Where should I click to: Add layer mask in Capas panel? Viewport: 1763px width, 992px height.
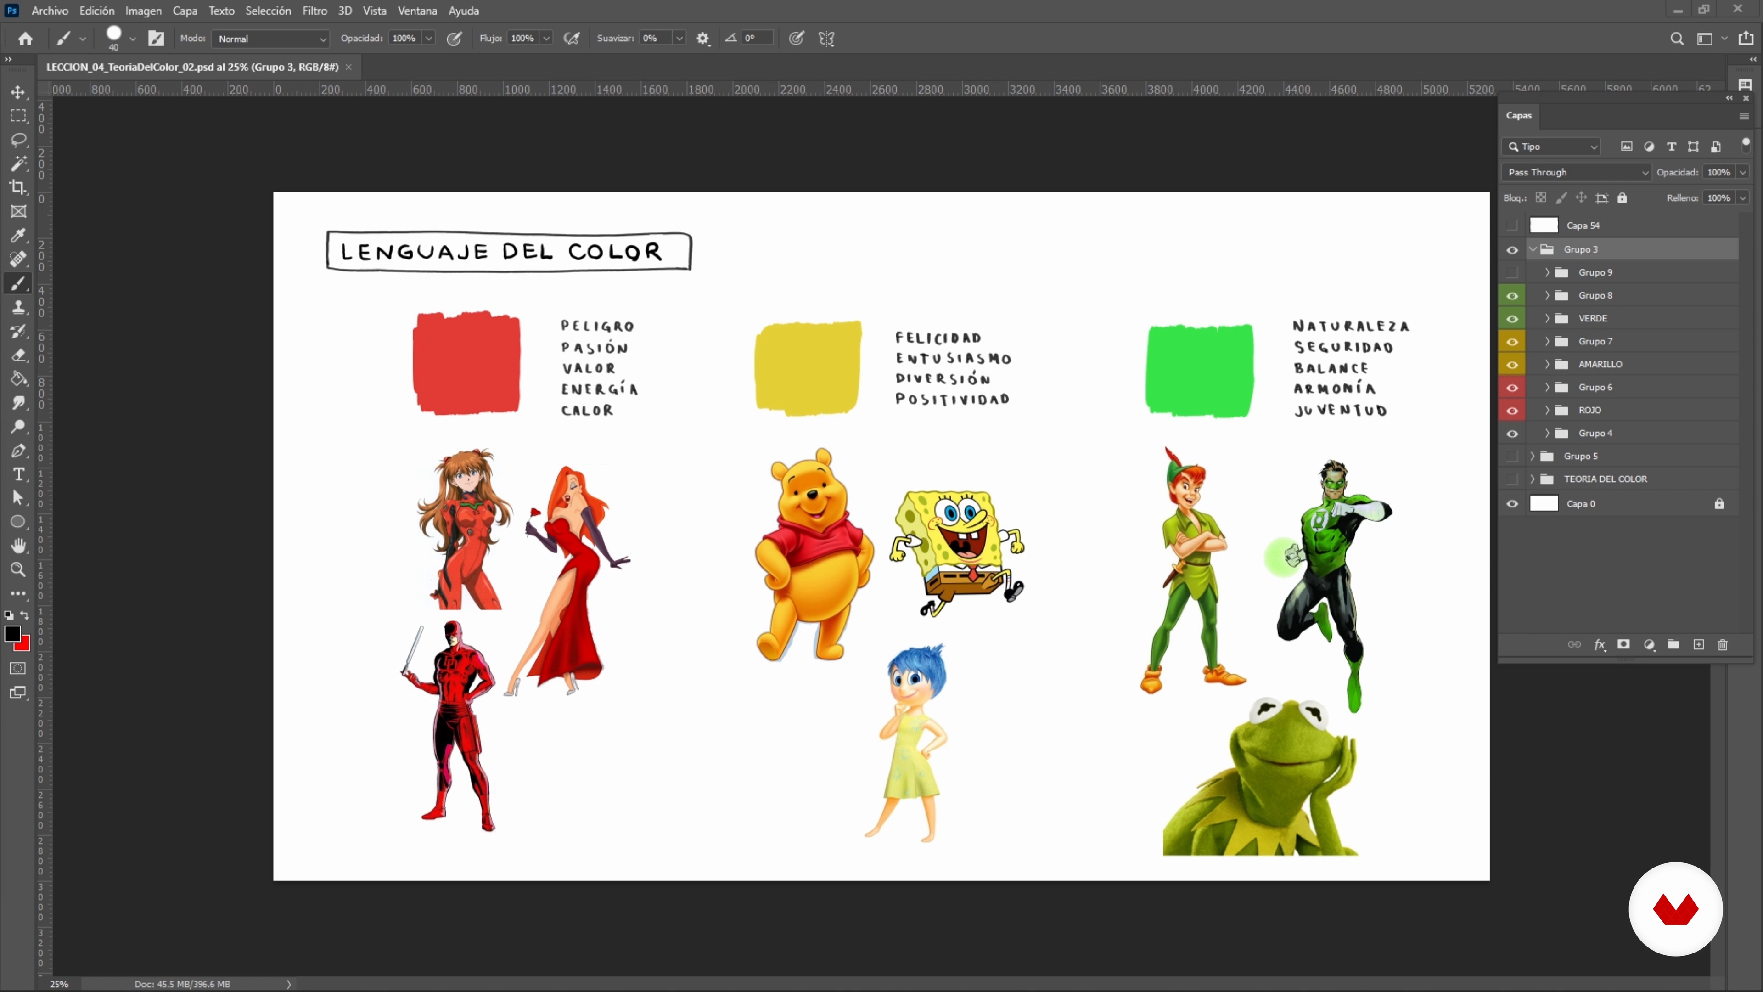click(1623, 644)
